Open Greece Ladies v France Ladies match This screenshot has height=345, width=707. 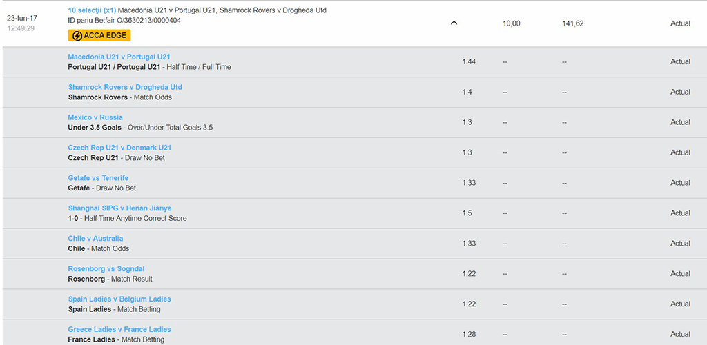(119, 329)
